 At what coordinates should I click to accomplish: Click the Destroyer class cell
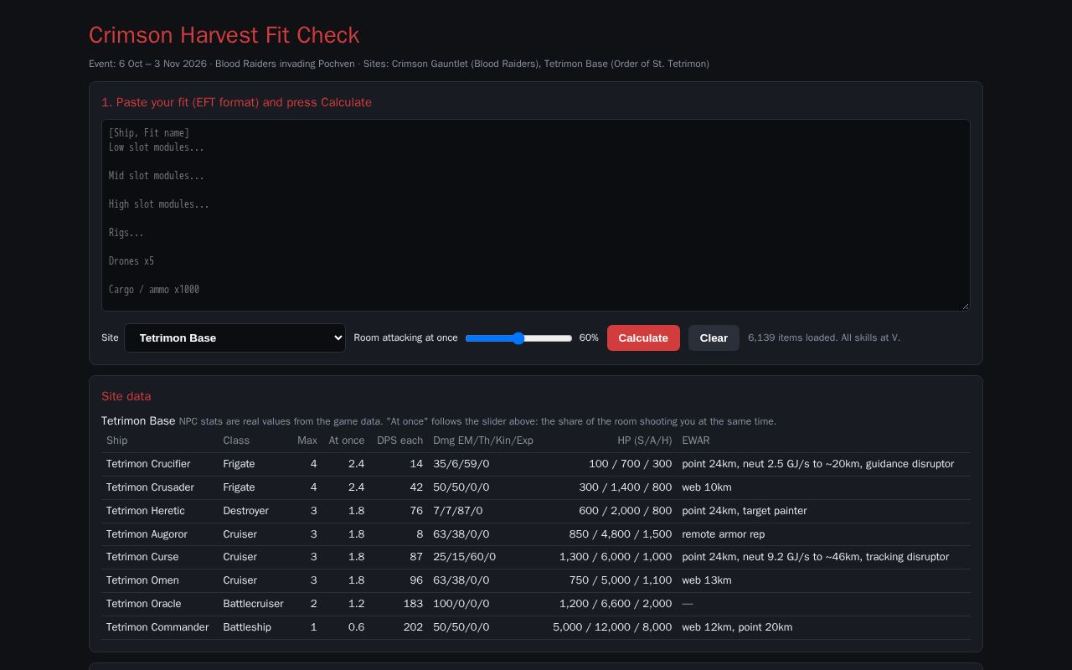tap(246, 511)
